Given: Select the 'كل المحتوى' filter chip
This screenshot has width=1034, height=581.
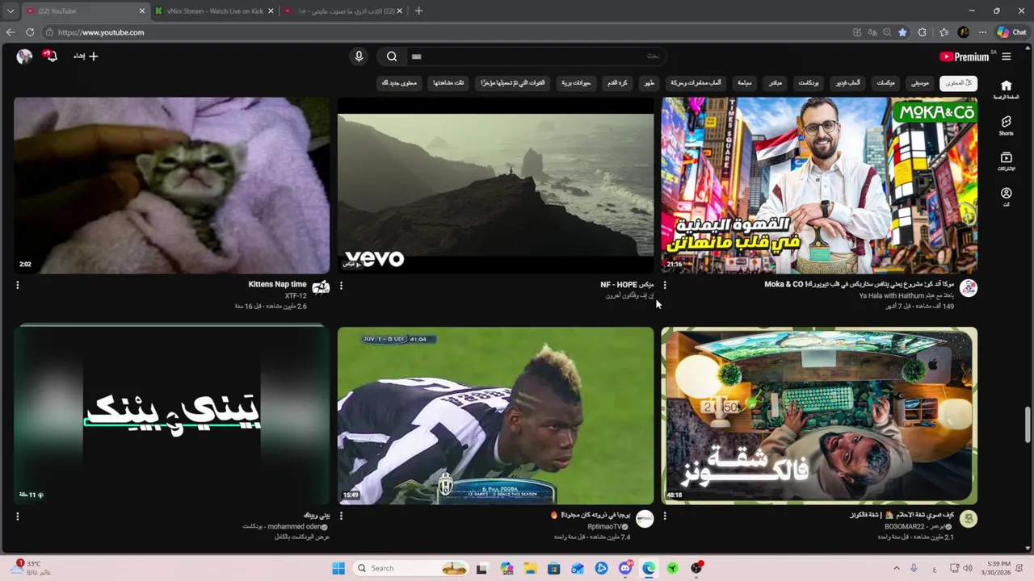Looking at the screenshot, I should (959, 83).
